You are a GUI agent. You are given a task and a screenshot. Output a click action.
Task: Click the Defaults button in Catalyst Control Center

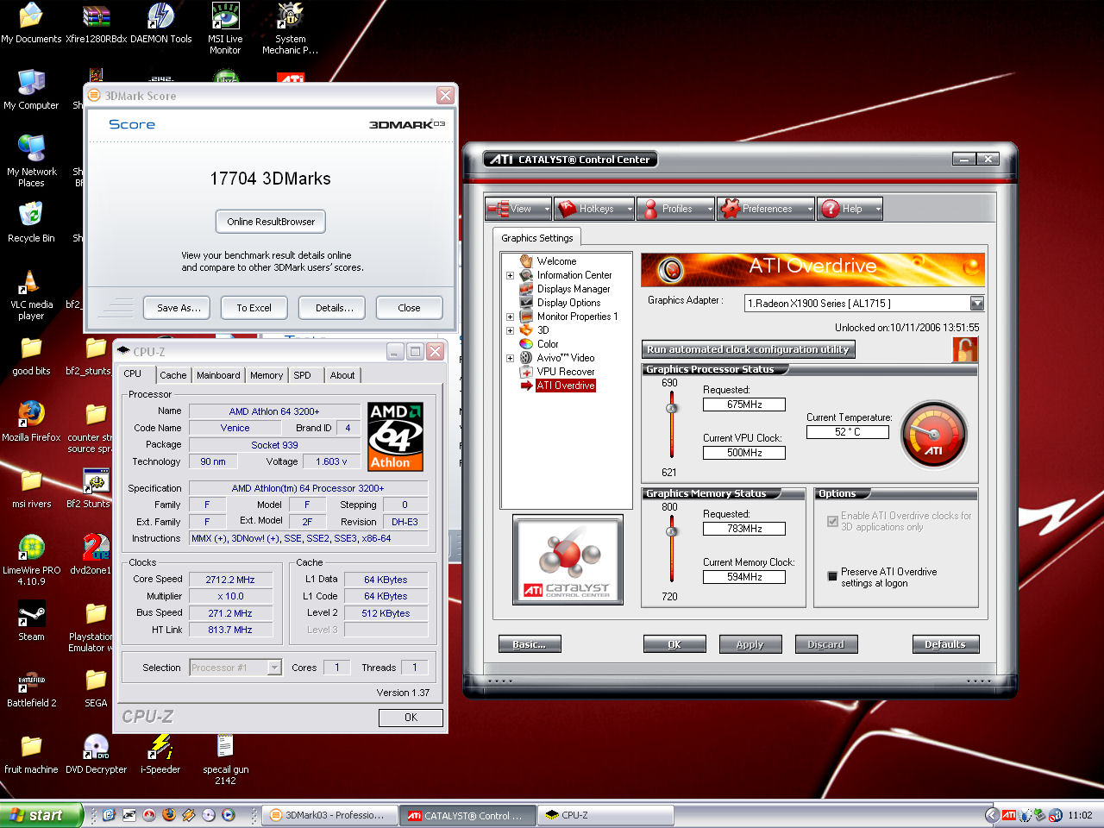click(945, 644)
